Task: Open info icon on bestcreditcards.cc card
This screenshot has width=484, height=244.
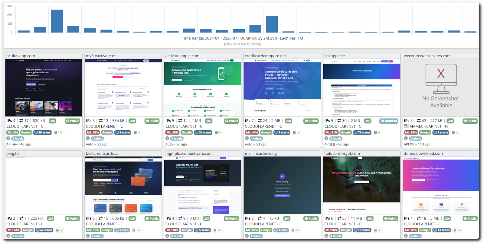Action: (88, 236)
